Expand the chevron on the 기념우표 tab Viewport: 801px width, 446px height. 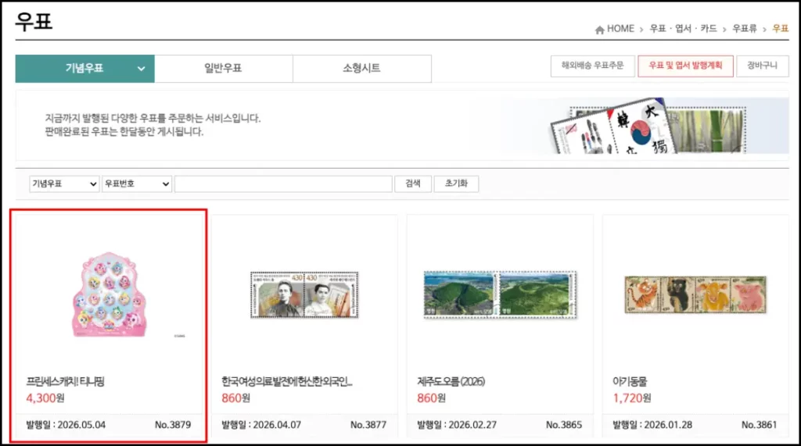(141, 69)
